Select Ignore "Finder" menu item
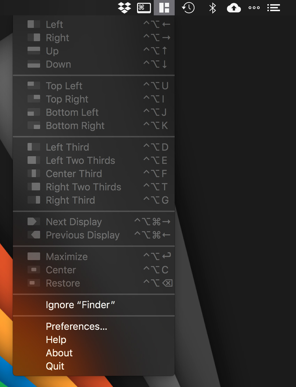Viewport: 296px width, 387px height. click(x=80, y=305)
